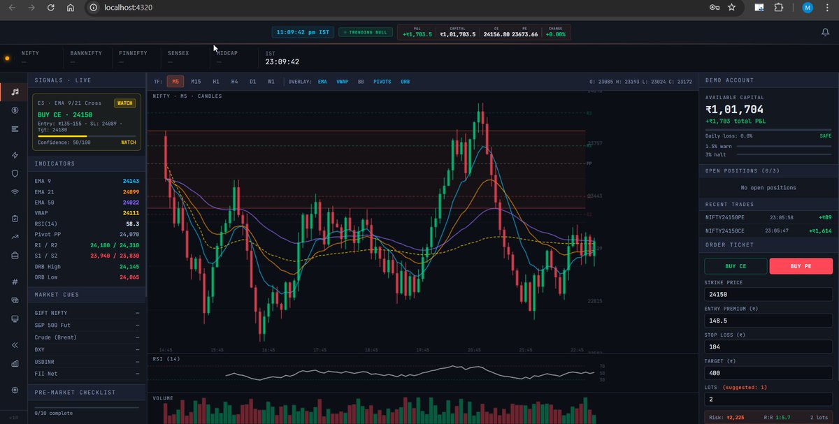Select D1 timeframe

pos(252,82)
